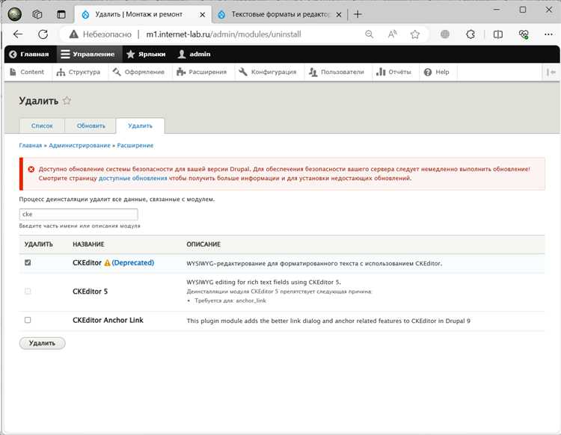This screenshot has height=435, width=561.
Task: Click 'Главная' in the admin toolbar
Action: pyautogui.click(x=29, y=54)
